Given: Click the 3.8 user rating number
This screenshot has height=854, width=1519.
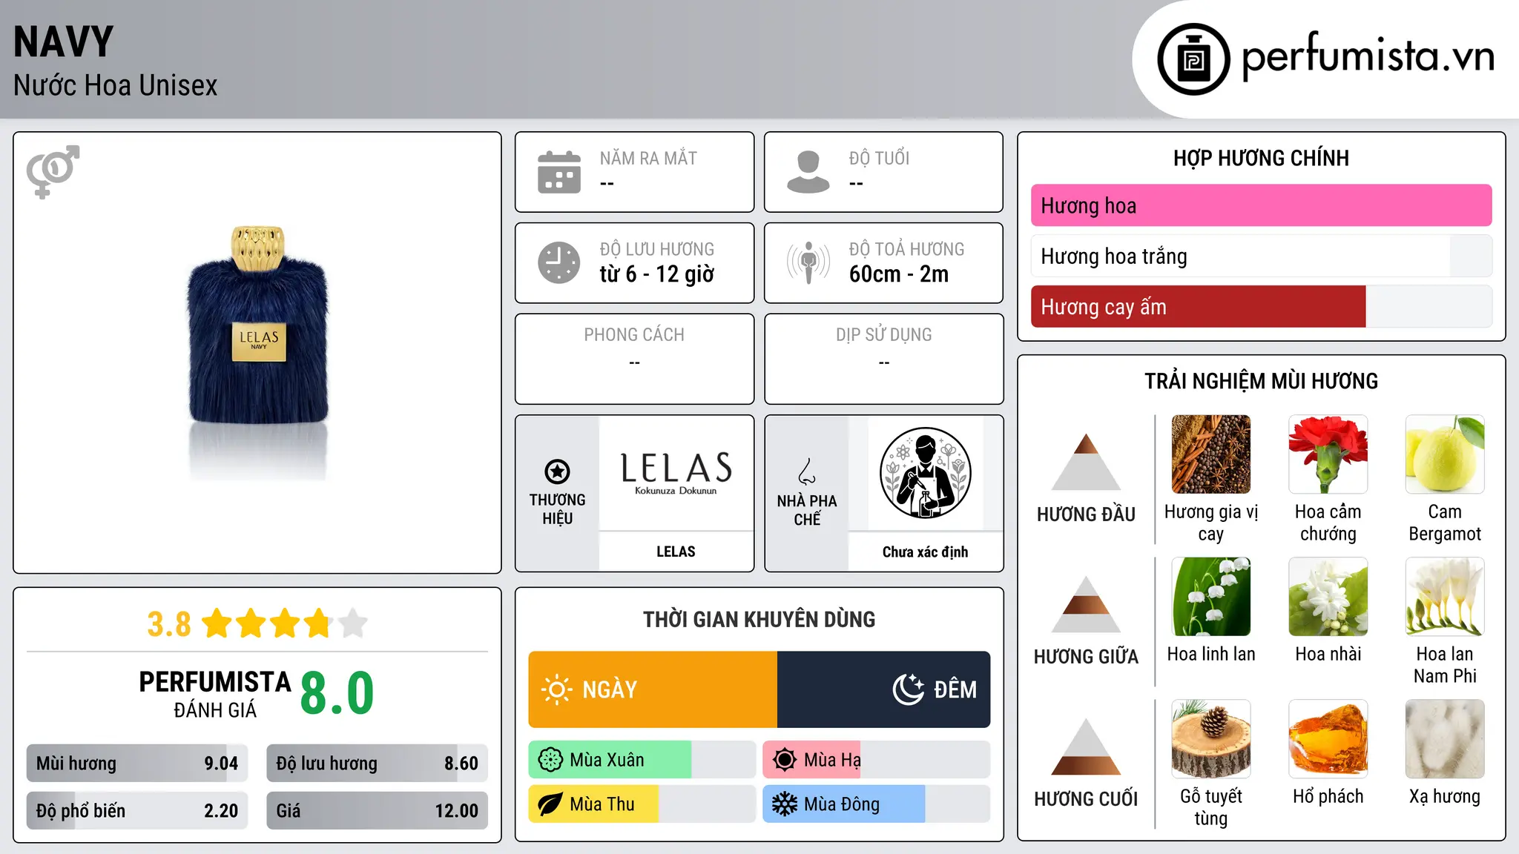Looking at the screenshot, I should [x=169, y=624].
